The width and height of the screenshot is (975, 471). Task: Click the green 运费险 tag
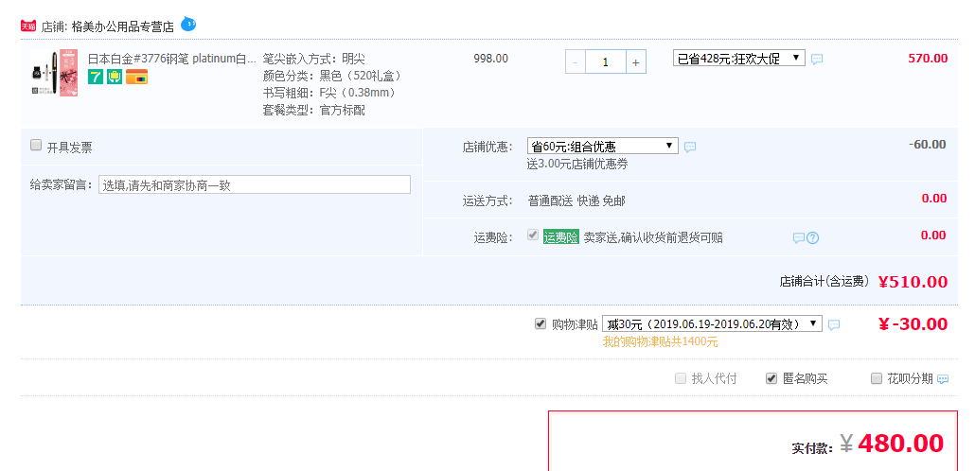(561, 237)
